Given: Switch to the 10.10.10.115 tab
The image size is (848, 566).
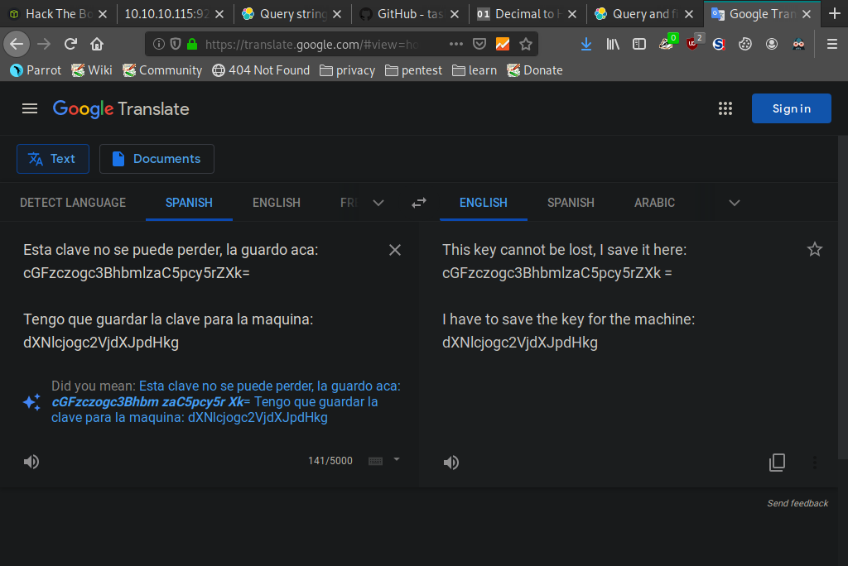Looking at the screenshot, I should [x=174, y=14].
